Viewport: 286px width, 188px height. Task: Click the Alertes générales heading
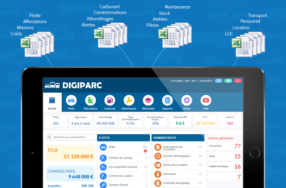pos(221,138)
